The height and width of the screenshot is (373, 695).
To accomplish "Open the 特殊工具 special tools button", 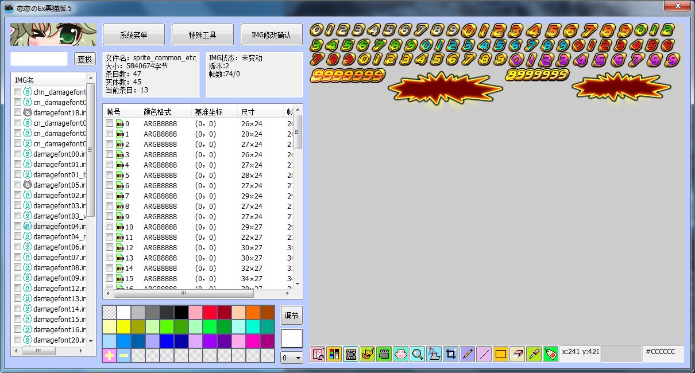I will click(203, 34).
